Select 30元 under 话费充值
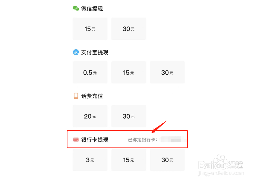Screen dimensions: 258x182 pos(129,116)
